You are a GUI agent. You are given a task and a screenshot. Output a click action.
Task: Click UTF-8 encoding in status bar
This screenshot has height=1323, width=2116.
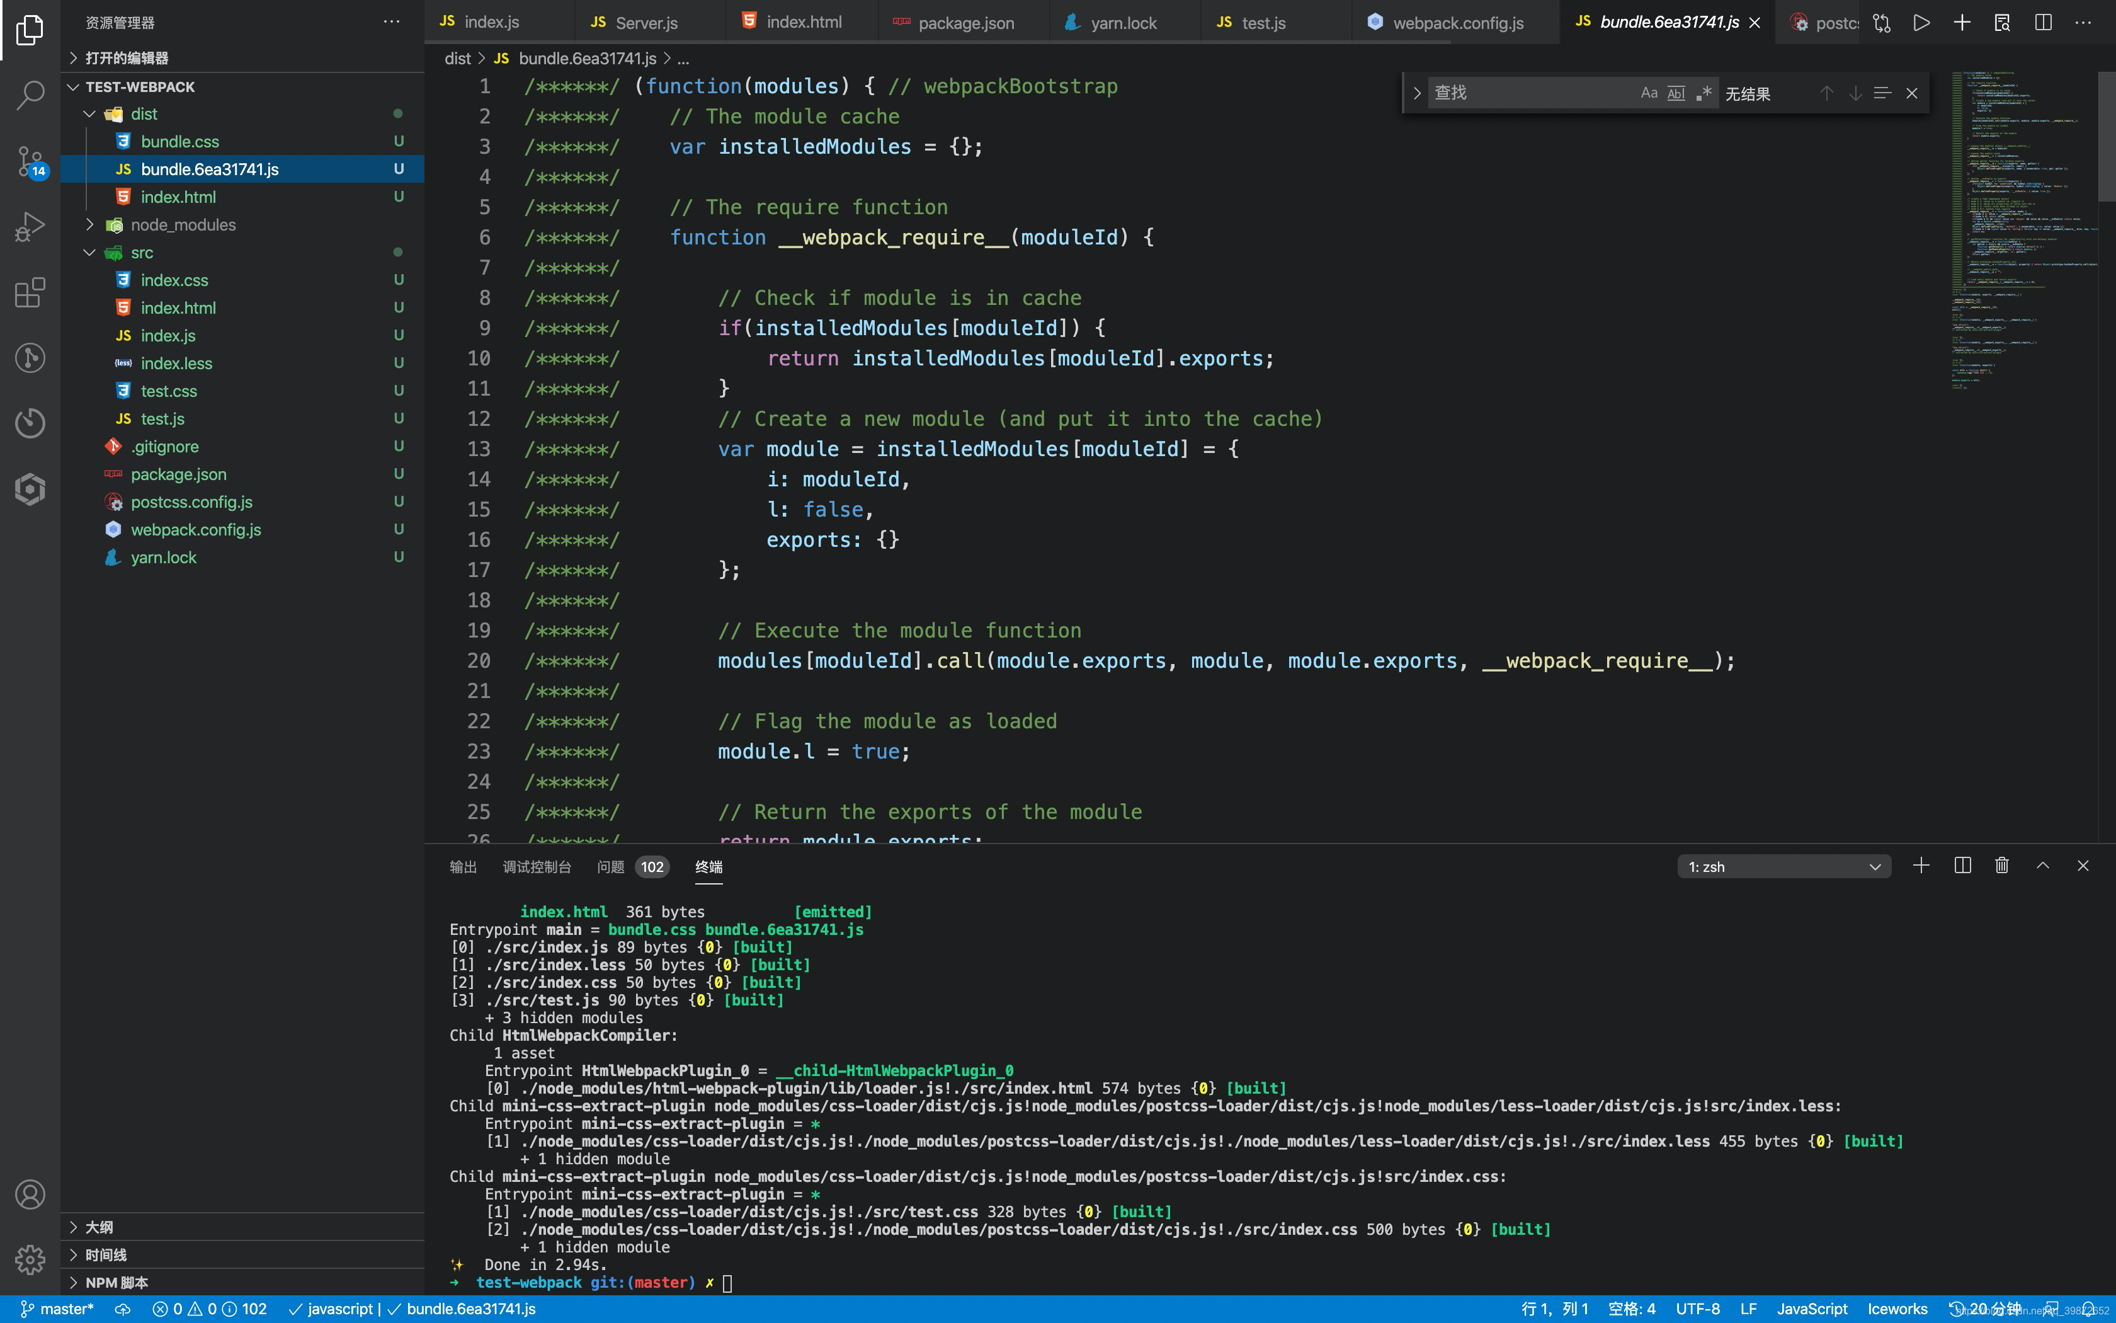pyautogui.click(x=1698, y=1309)
